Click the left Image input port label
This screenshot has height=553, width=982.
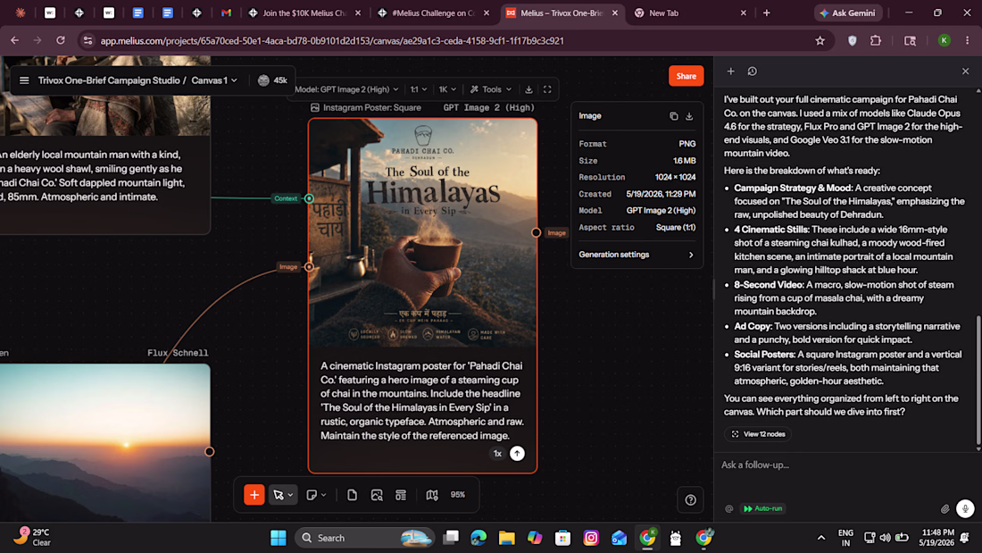tap(288, 266)
